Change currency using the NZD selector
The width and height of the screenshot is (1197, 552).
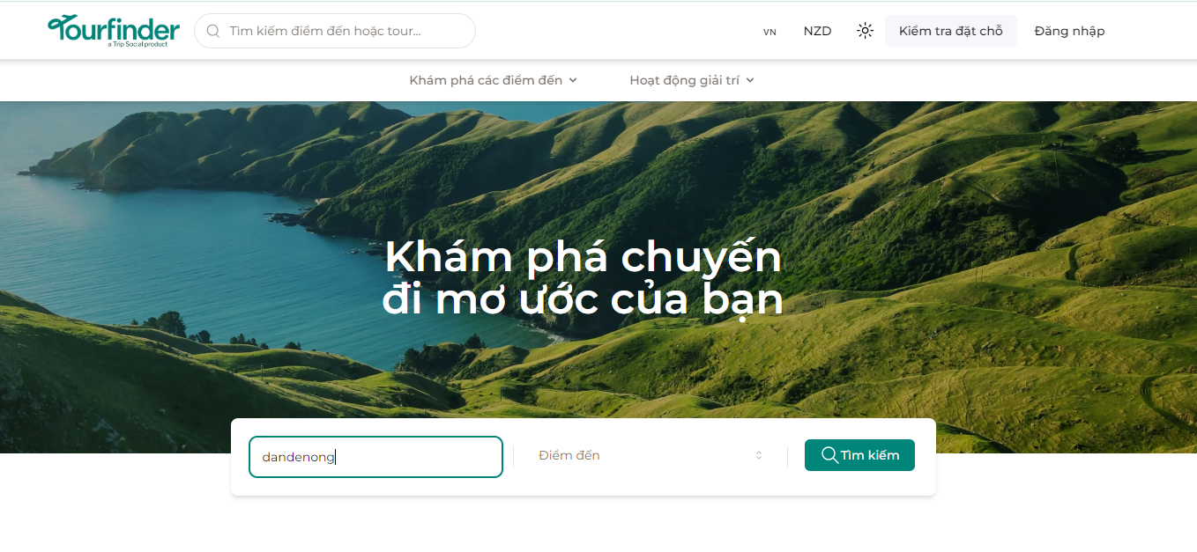(x=817, y=31)
